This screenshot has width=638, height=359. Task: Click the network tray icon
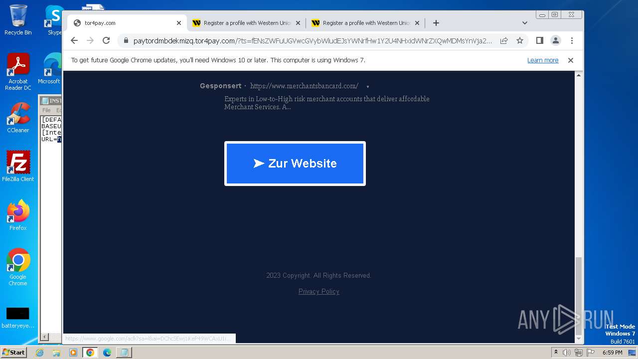[x=579, y=353]
